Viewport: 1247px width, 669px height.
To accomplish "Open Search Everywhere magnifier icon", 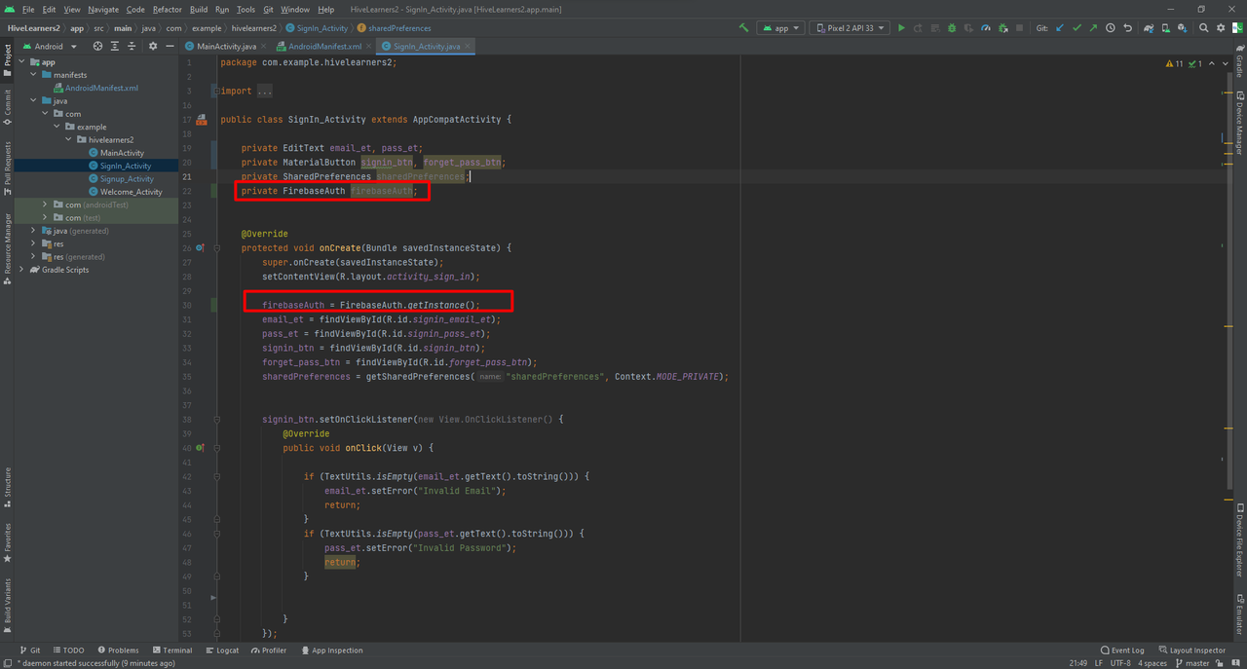I will coord(1204,28).
